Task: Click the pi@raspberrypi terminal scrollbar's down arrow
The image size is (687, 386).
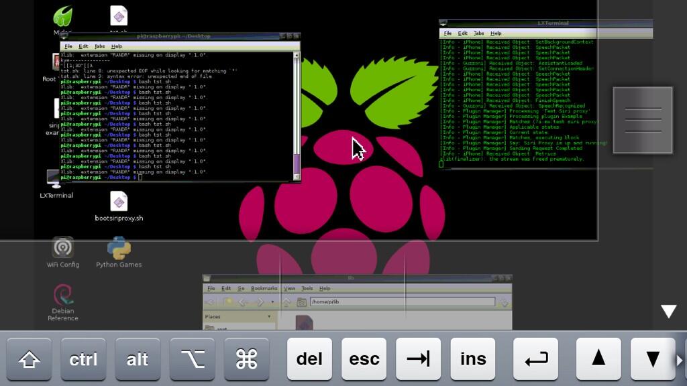Action: 297,177
